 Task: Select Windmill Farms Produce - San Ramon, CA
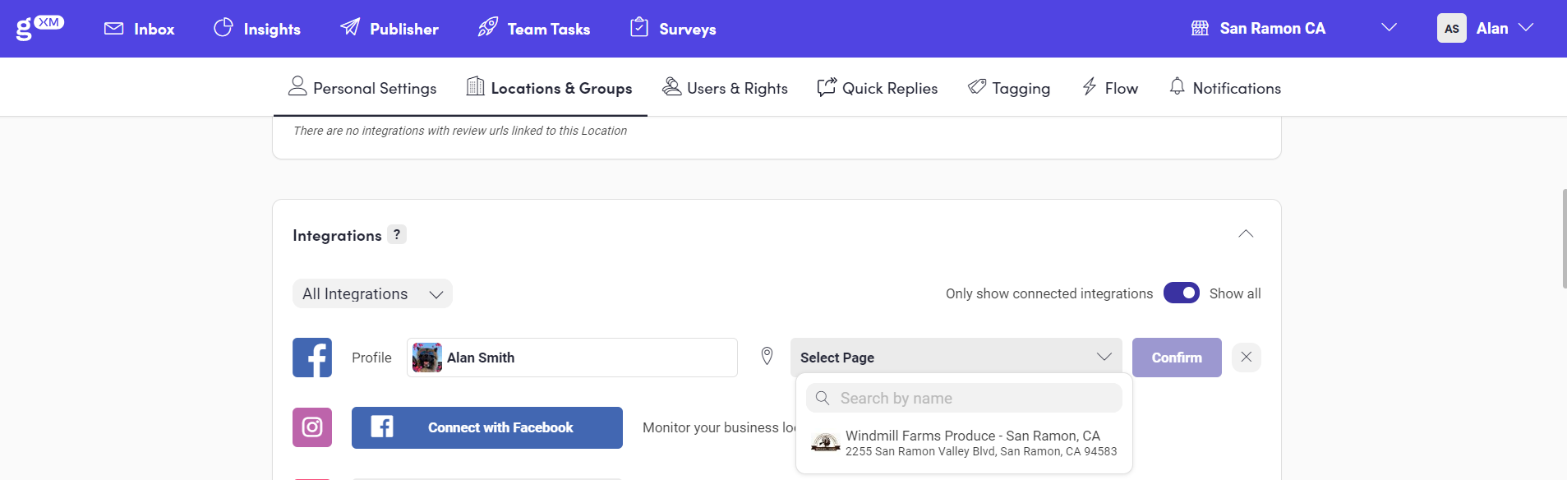point(964,442)
